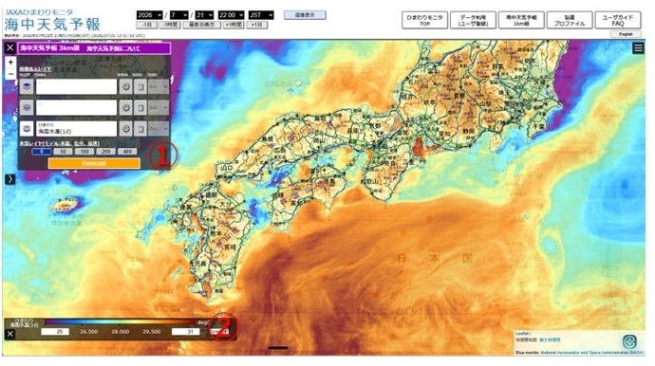Select the 100 m depth layer button
Image resolution: width=655 pixels, height=366 pixels.
coord(84,152)
